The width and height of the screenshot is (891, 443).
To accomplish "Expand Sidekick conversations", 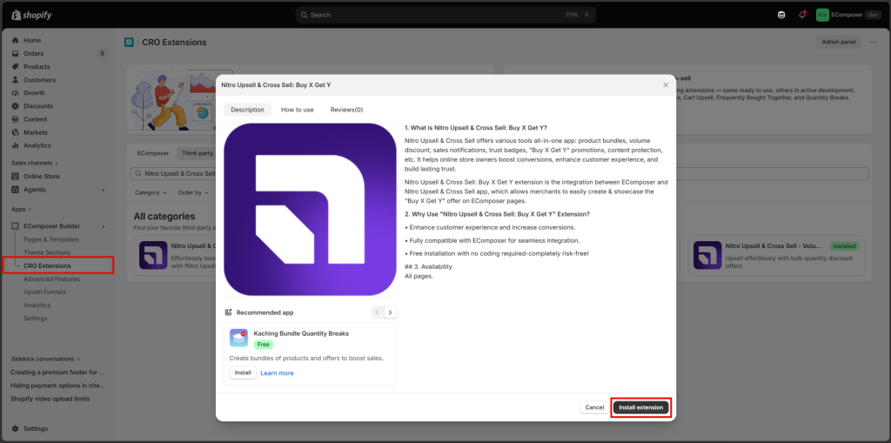I will click(x=45, y=359).
